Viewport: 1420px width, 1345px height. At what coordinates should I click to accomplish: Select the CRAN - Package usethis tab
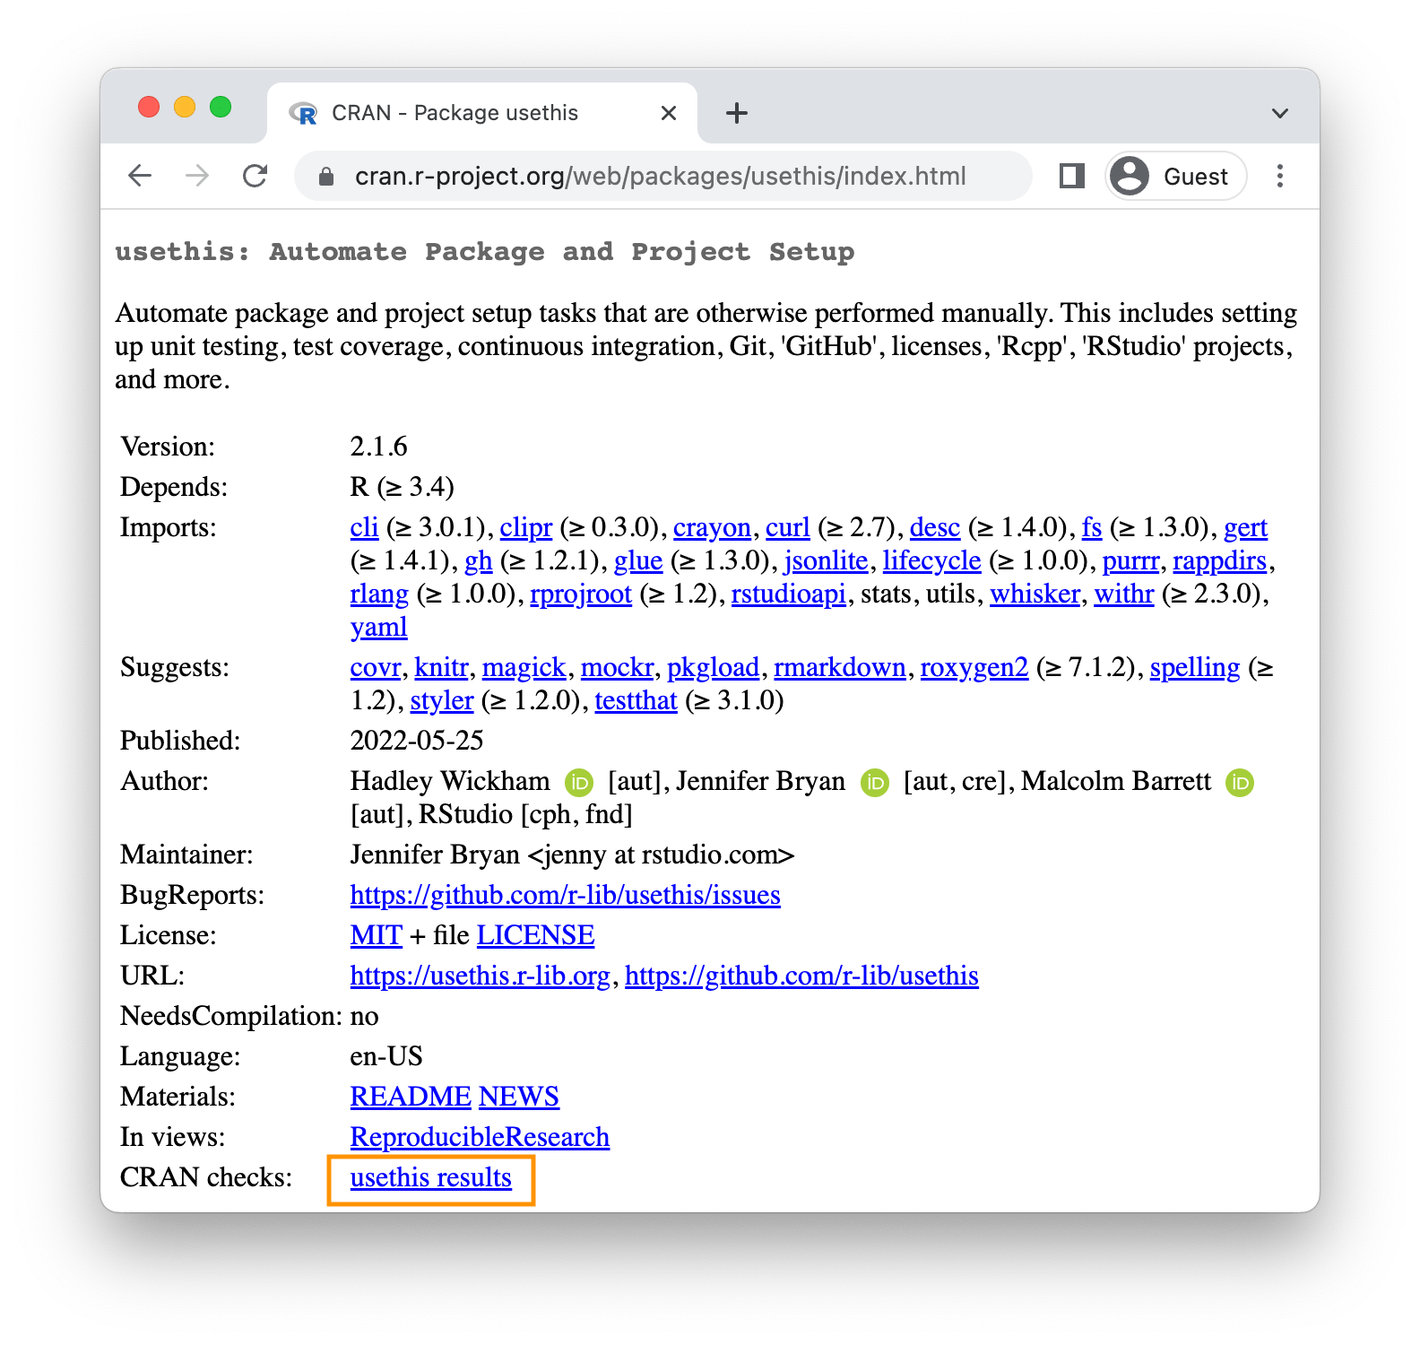pos(482,113)
